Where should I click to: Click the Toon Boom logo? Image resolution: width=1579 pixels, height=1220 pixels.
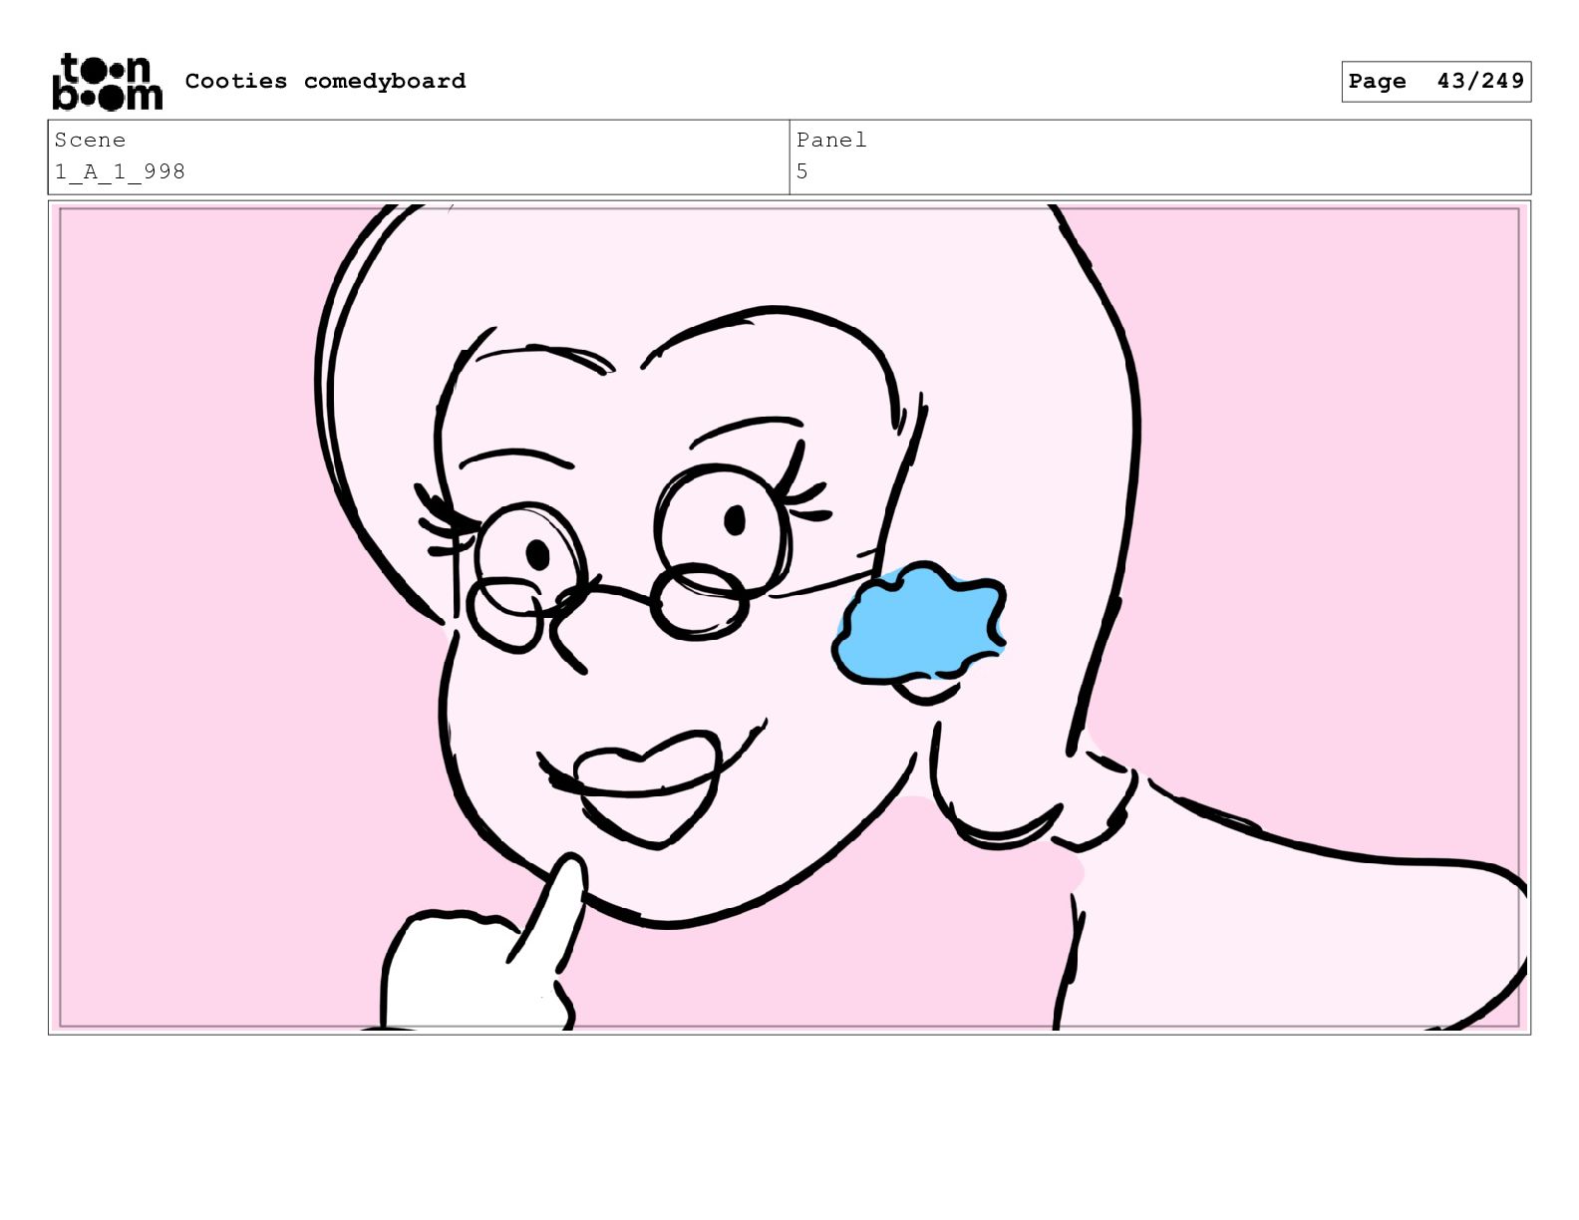(107, 82)
